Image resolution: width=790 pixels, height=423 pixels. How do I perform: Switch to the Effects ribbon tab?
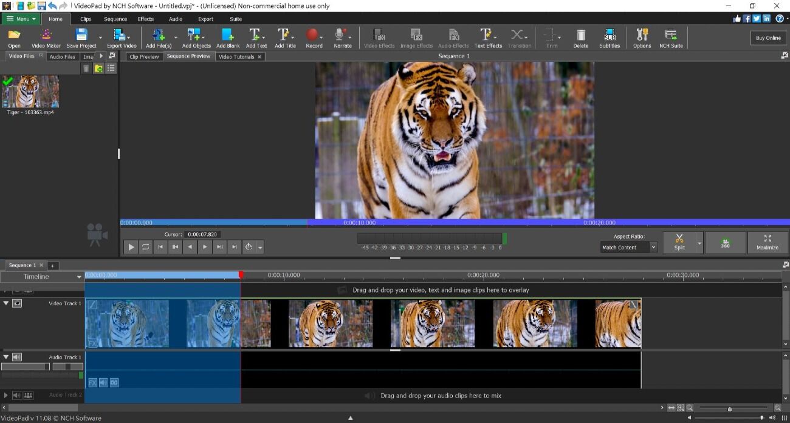tap(145, 19)
